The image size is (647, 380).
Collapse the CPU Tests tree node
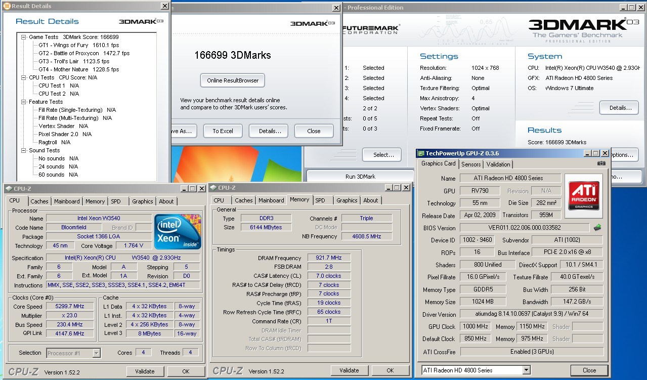point(24,77)
